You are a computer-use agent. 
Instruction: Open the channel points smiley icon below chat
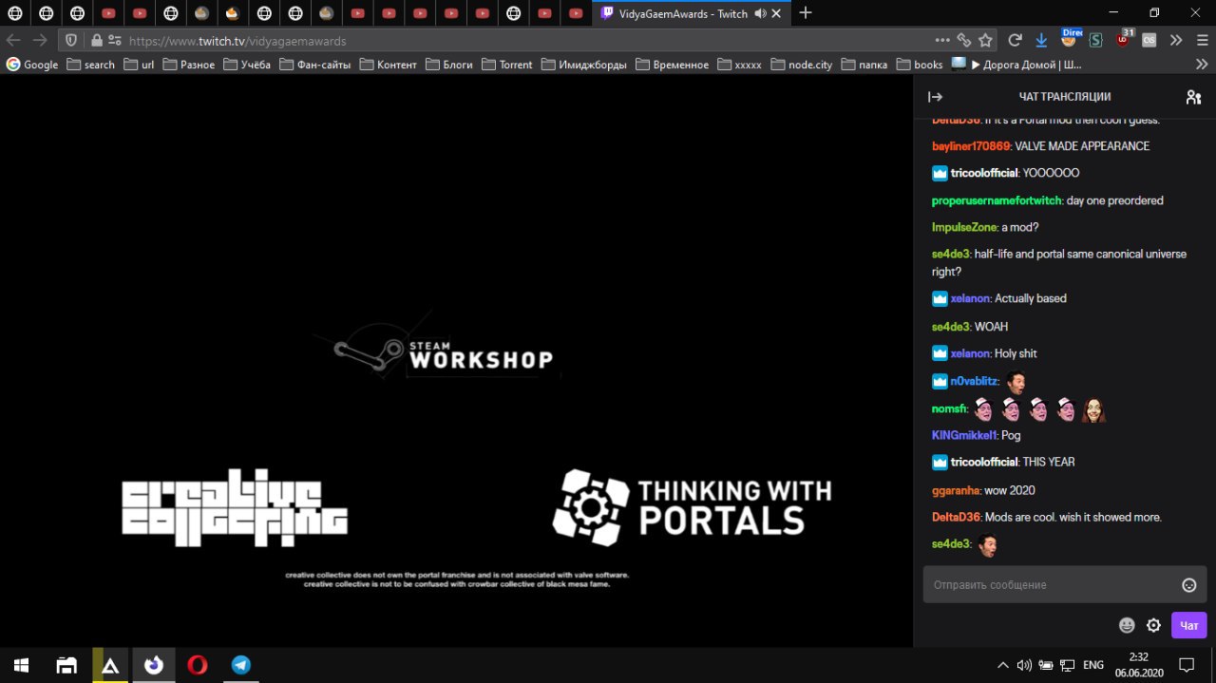[x=1127, y=625]
